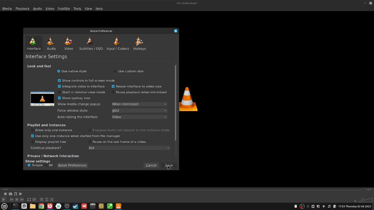Open the View menu

[x=88, y=8]
